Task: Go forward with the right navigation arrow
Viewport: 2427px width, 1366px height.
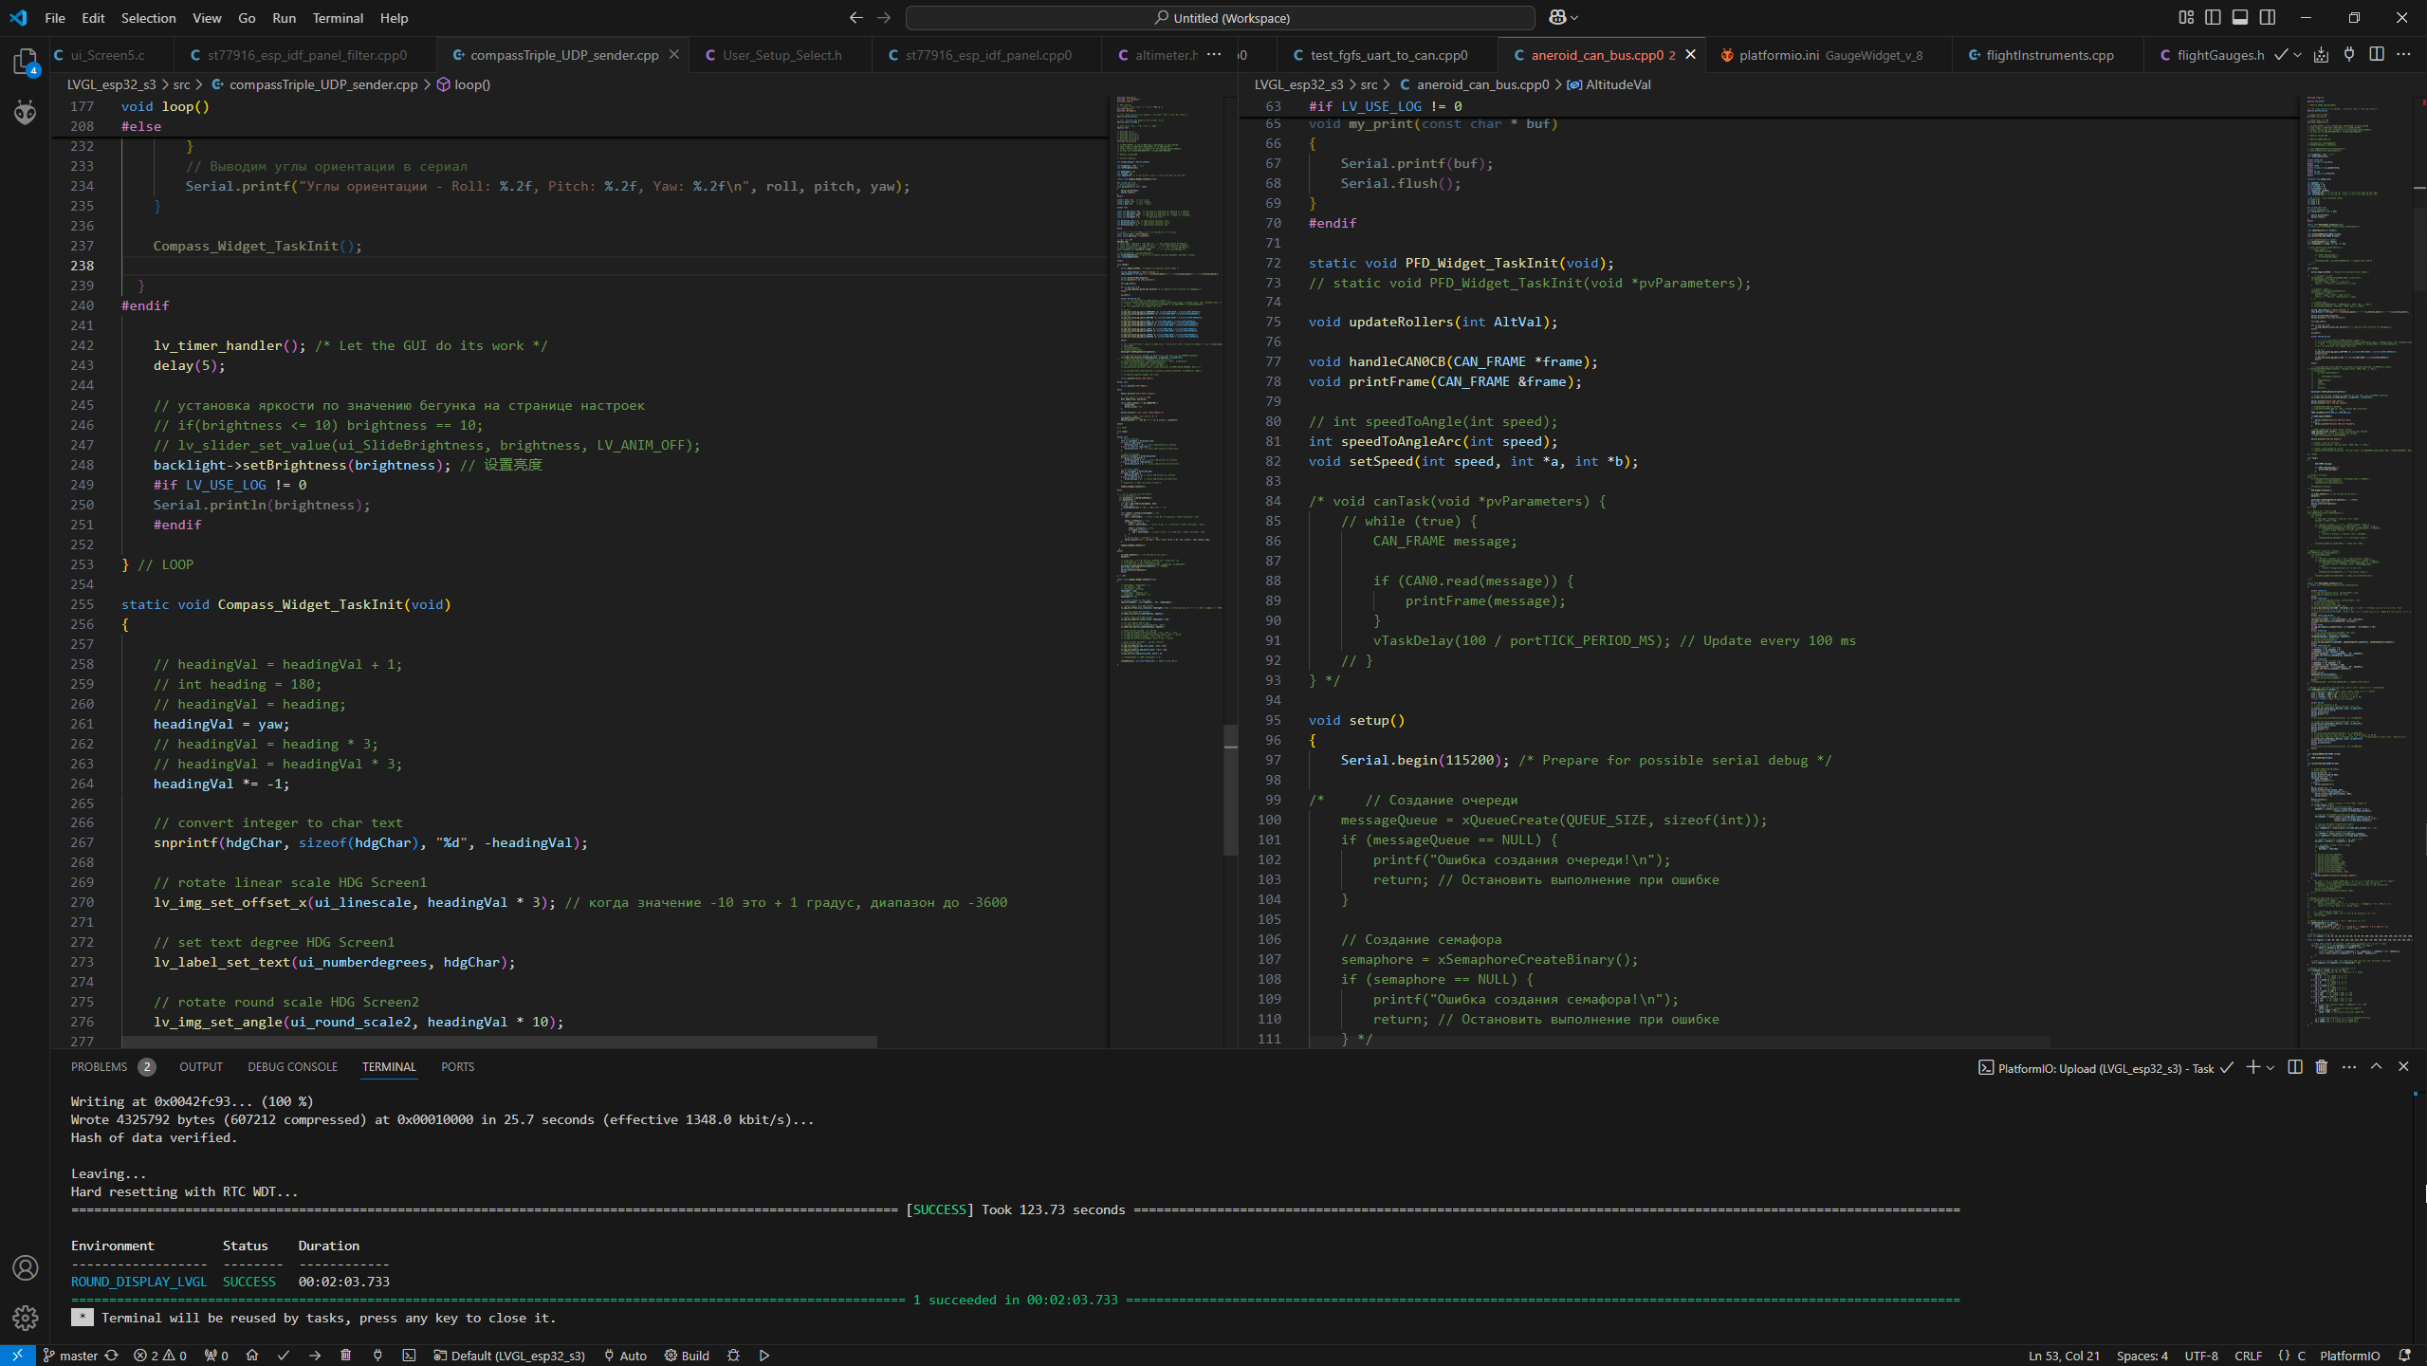Action: [x=884, y=17]
